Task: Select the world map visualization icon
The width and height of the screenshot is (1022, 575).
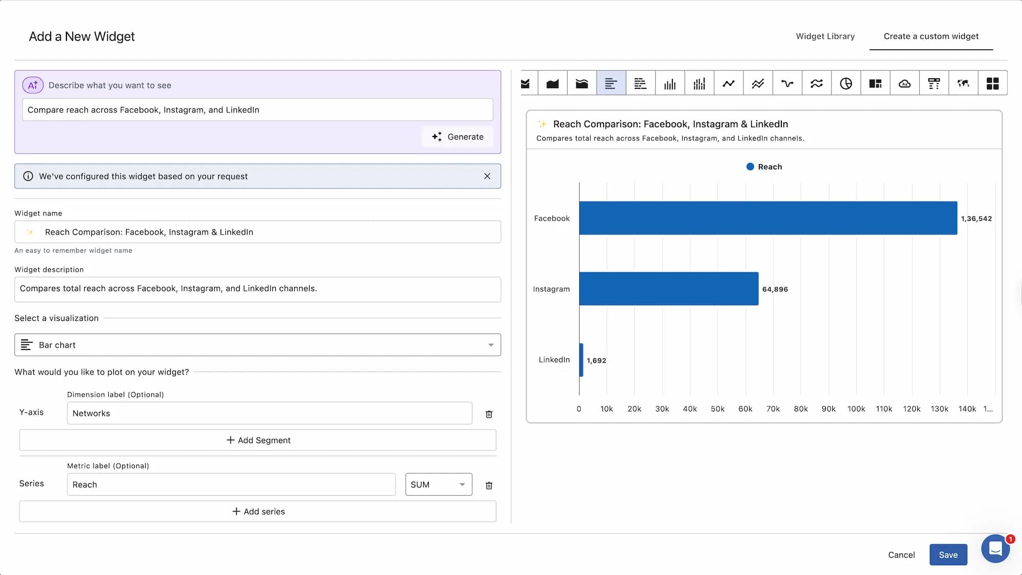Action: [964, 83]
